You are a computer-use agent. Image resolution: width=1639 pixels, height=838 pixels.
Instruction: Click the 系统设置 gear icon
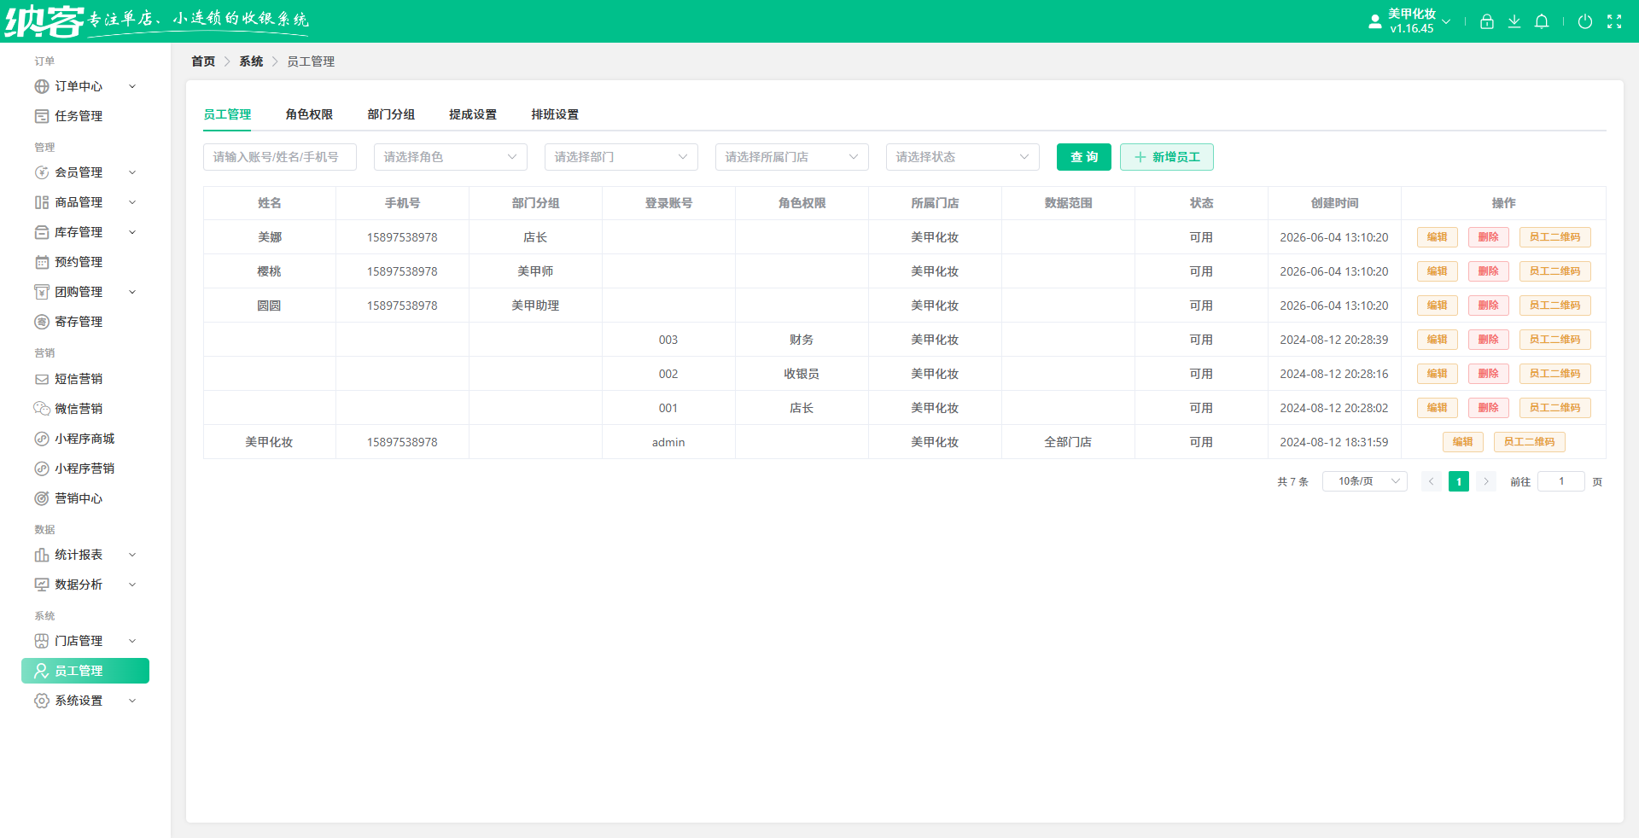(41, 701)
